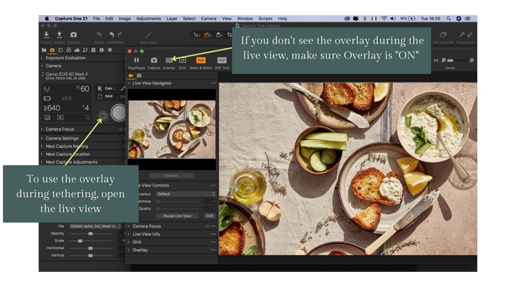Open the Capture tool tab camera icon
Image resolution: width=510 pixels, height=287 pixels.
click(x=52, y=50)
